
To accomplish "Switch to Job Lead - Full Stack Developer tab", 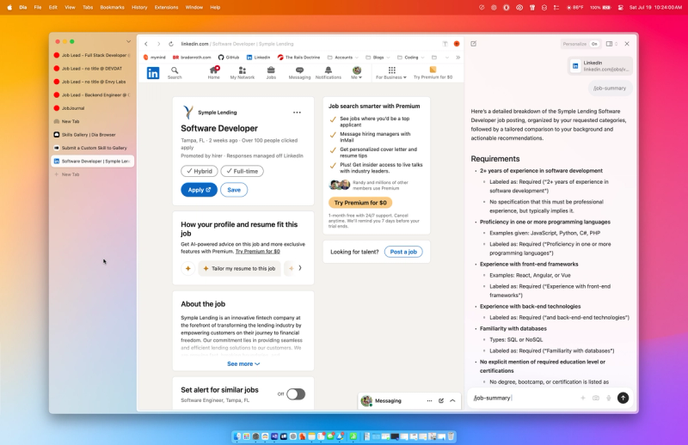I will click(x=92, y=55).
